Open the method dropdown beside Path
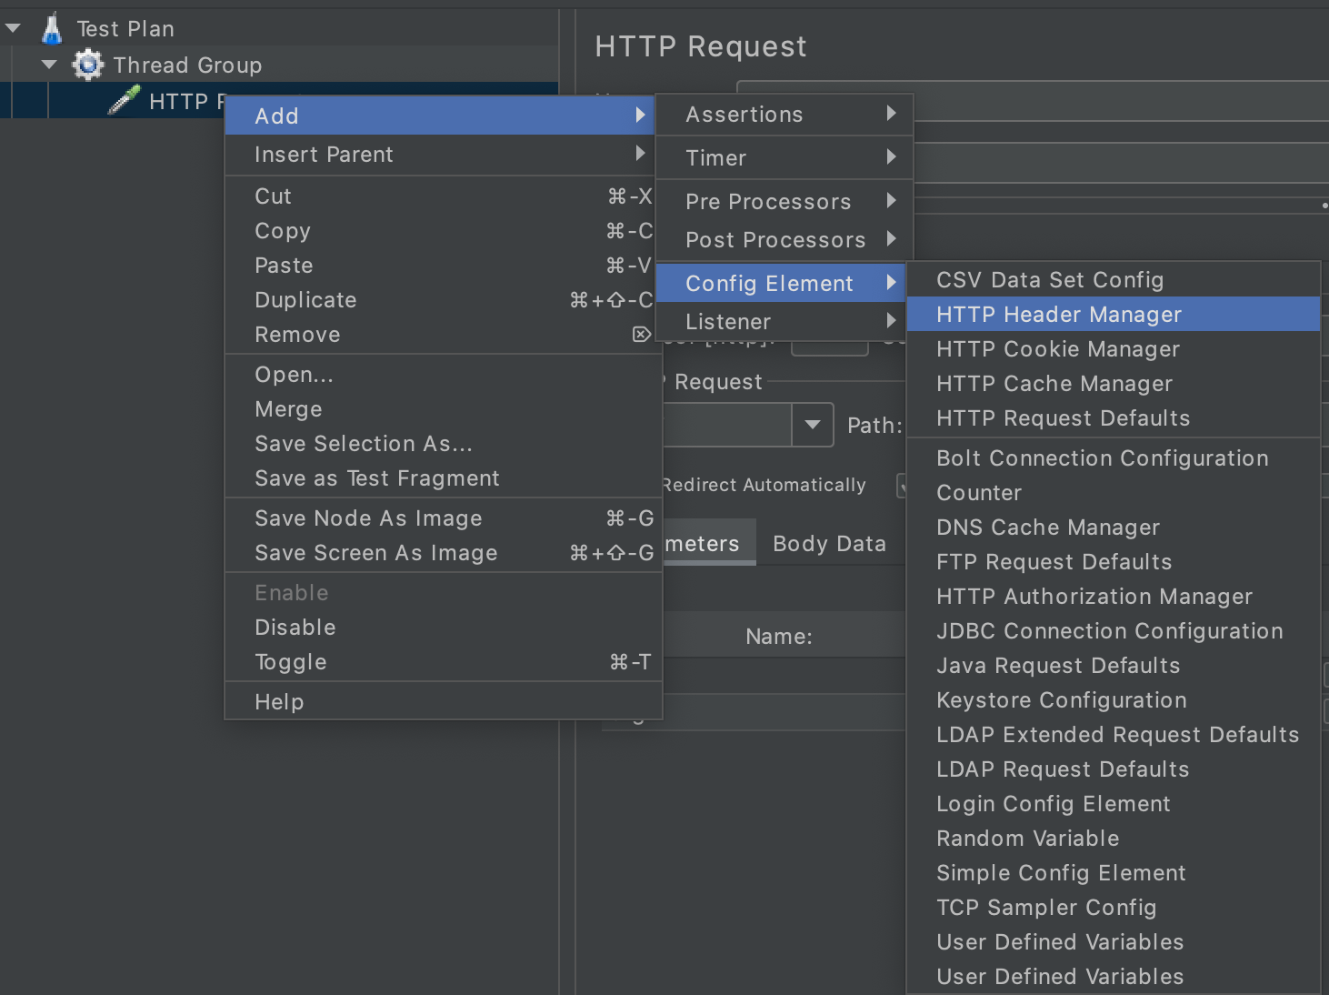Viewport: 1329px width, 995px height. pos(813,425)
